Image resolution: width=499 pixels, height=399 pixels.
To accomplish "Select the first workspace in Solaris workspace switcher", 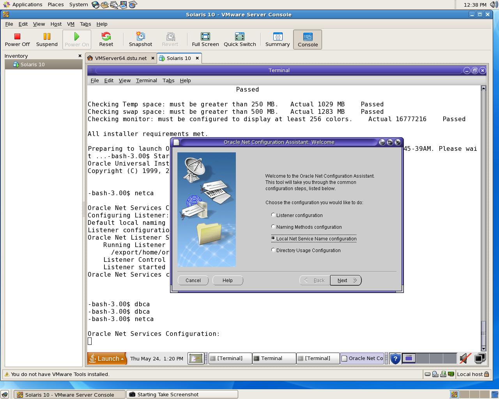I will [x=409, y=358].
